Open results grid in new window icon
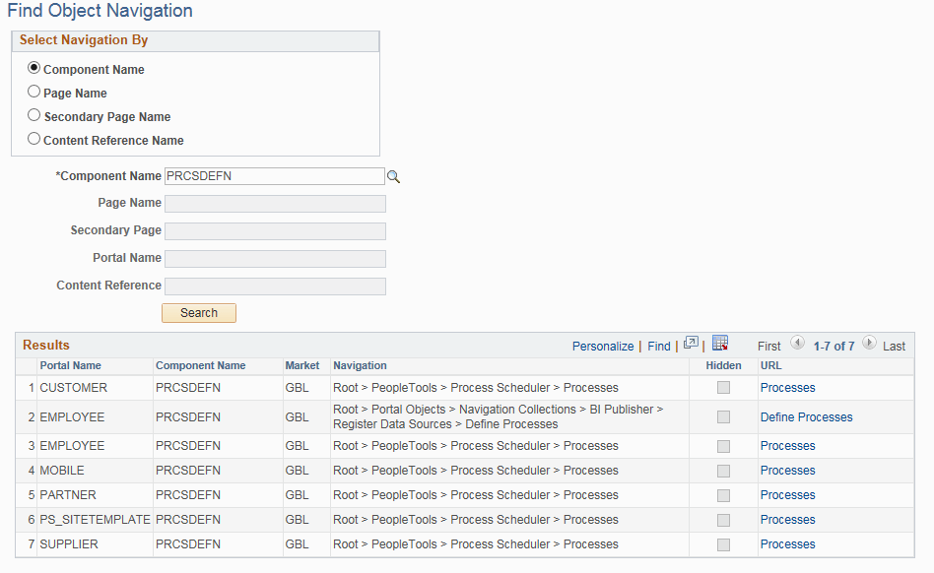 [691, 343]
